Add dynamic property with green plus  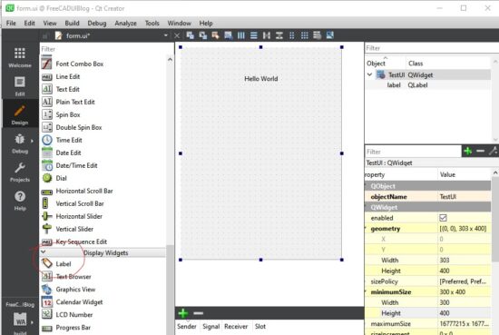468,151
